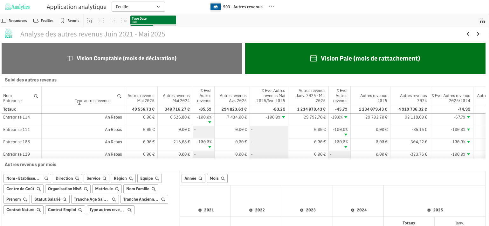Expand the 2024 year column
The height and width of the screenshot is (226, 489).
353,210
